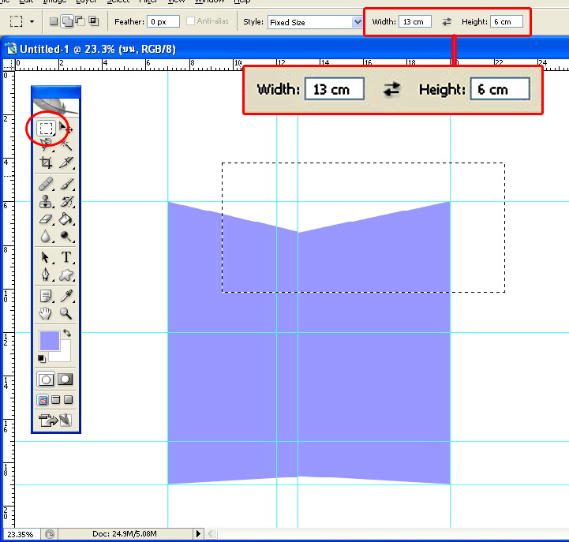Choose Subtract from Selection mode

pos(80,21)
